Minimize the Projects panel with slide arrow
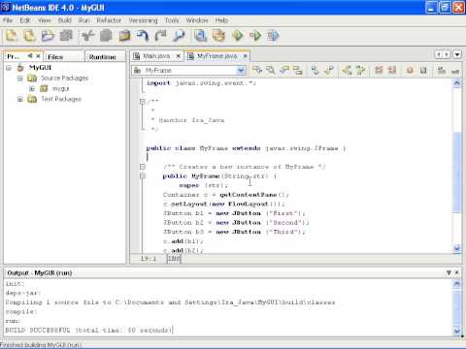466x349 pixels. (30, 56)
